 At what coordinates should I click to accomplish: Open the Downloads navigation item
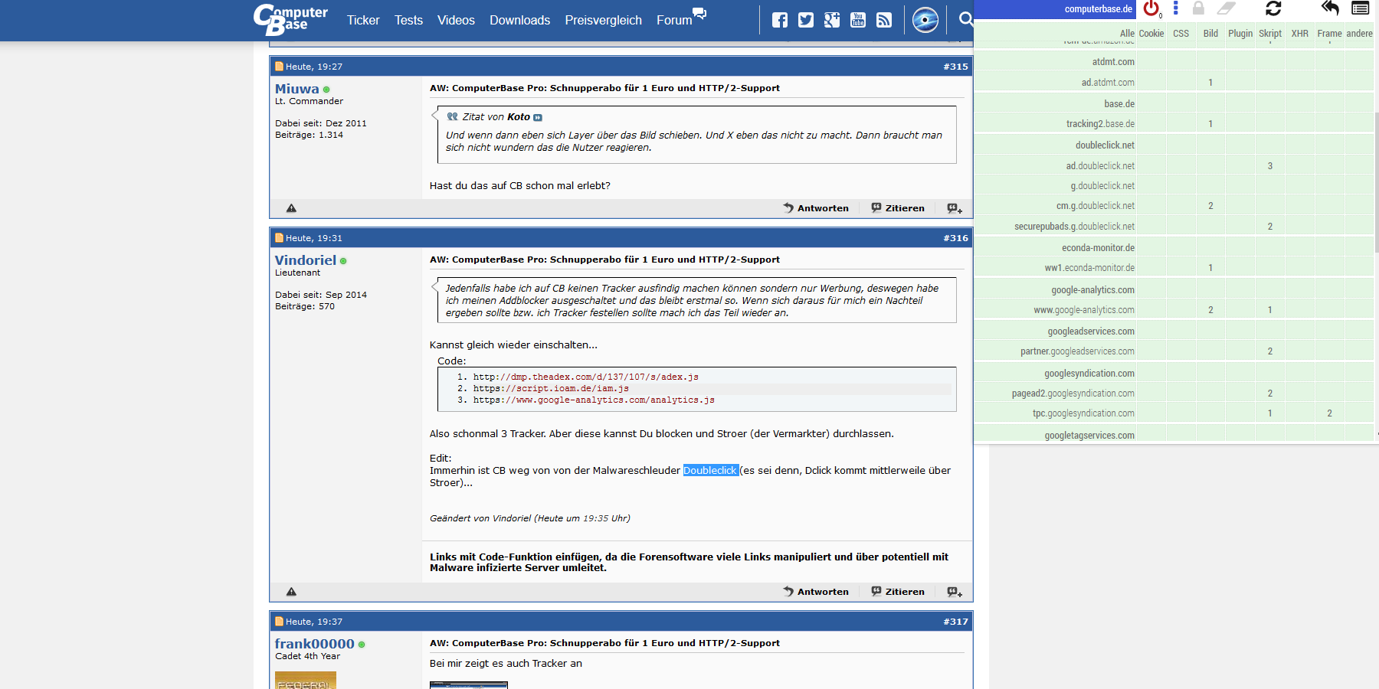[519, 21]
